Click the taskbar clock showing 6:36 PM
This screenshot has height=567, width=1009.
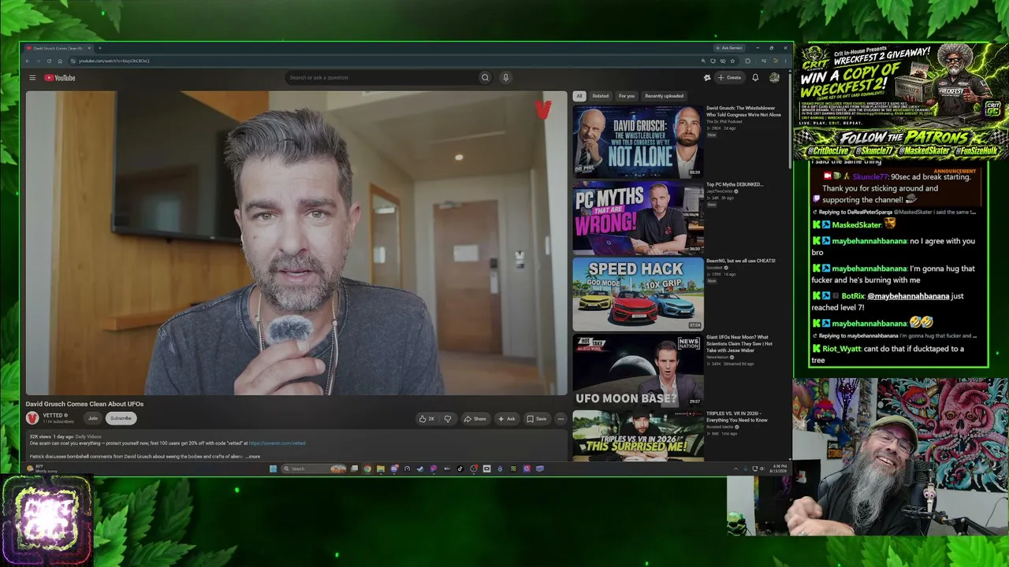click(776, 469)
